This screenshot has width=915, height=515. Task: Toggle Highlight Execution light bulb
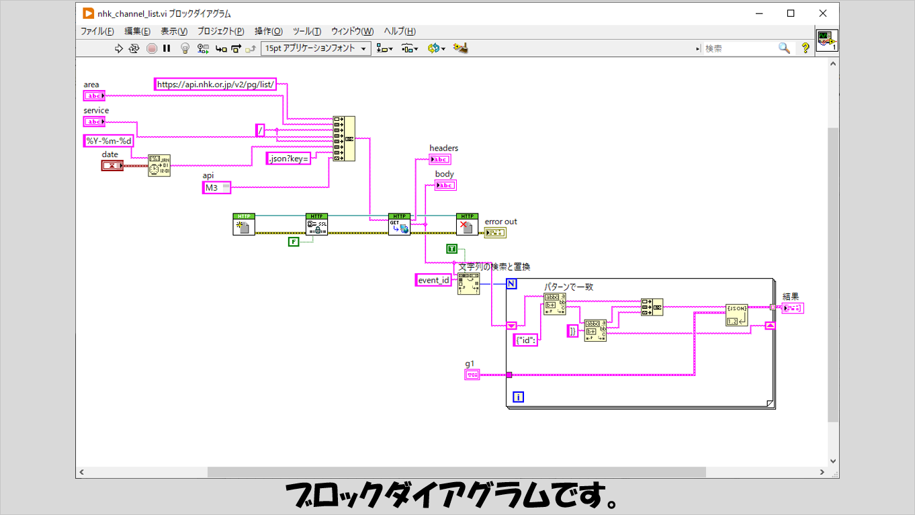pos(185,48)
